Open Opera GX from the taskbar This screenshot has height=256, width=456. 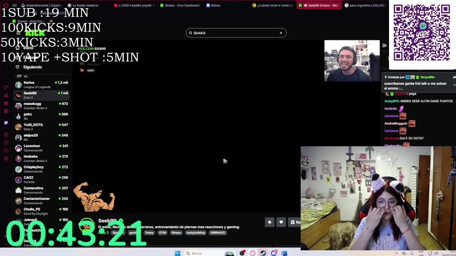(253, 253)
